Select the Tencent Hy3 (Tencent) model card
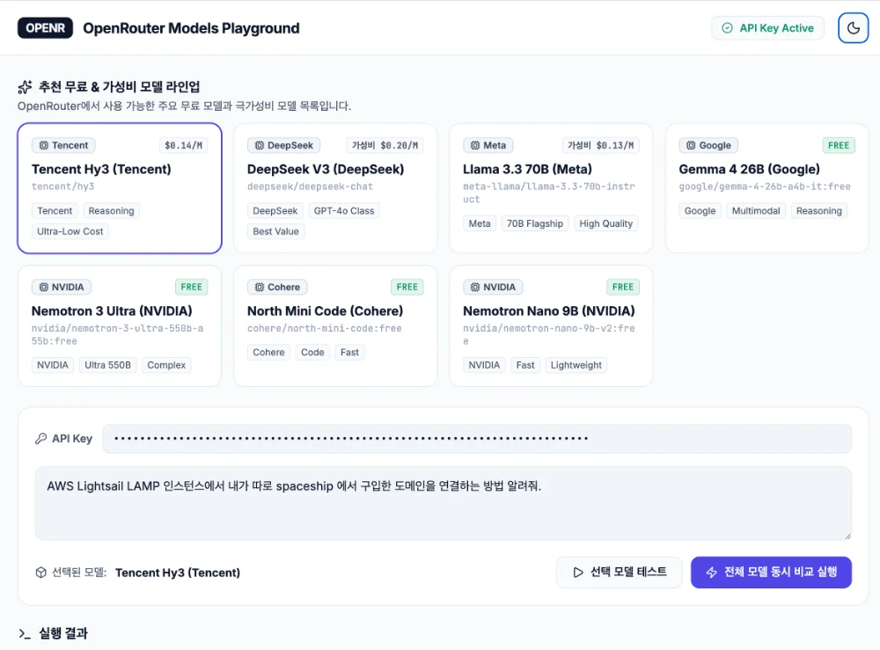The image size is (880, 650). [x=120, y=188]
